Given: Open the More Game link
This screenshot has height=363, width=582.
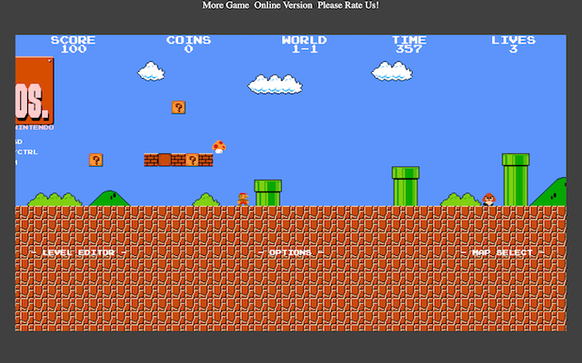Looking at the screenshot, I should coord(226,5).
